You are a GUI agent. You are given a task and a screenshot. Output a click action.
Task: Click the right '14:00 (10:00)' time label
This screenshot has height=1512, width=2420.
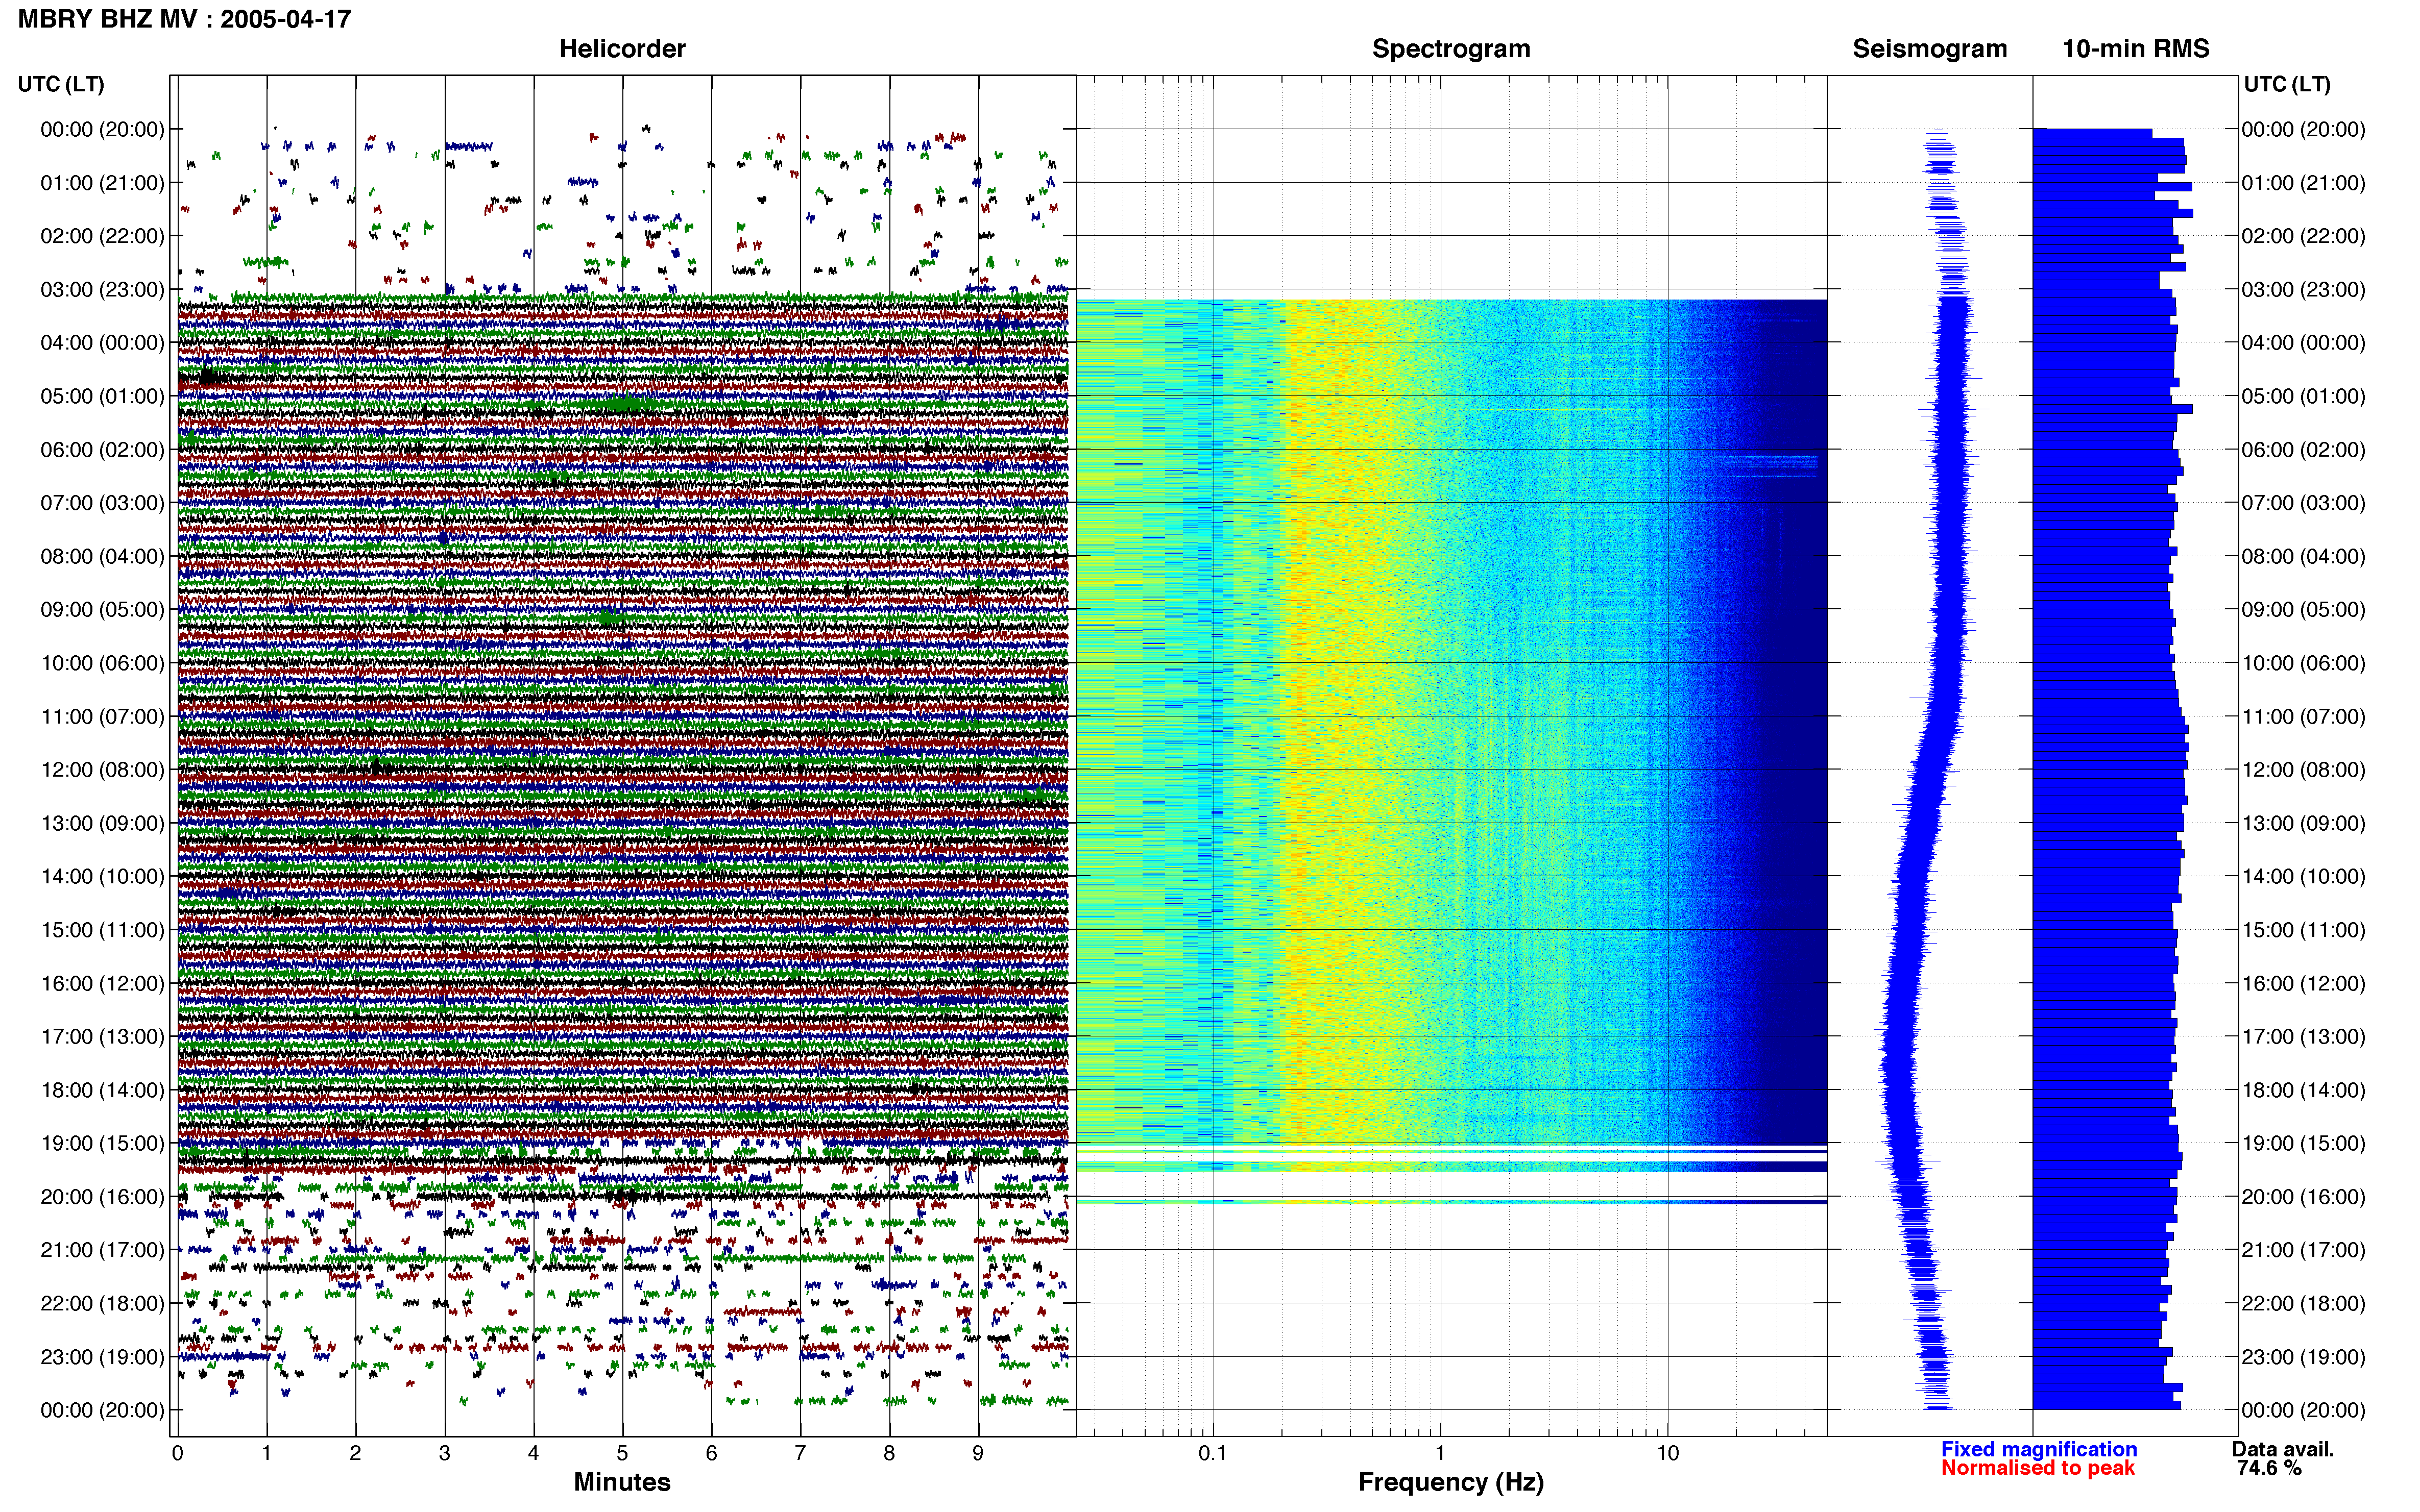click(x=2303, y=877)
